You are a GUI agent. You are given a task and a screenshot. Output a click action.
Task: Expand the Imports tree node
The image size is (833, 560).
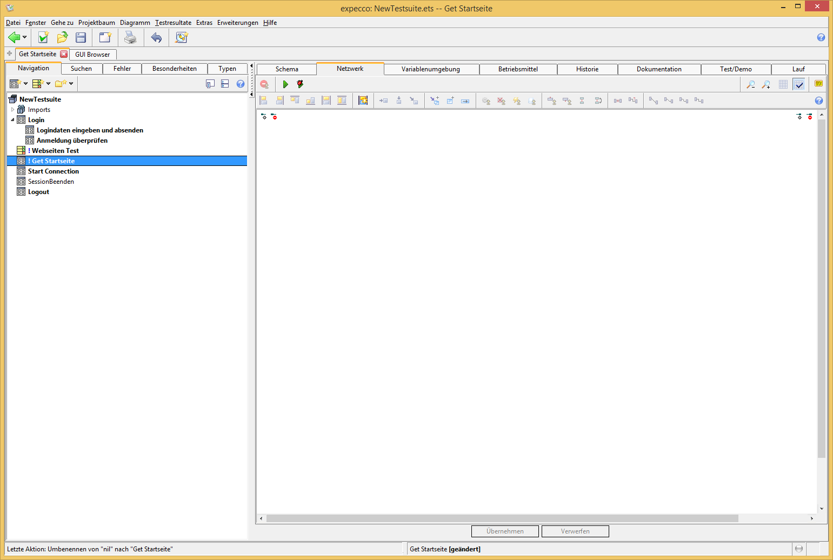click(13, 110)
